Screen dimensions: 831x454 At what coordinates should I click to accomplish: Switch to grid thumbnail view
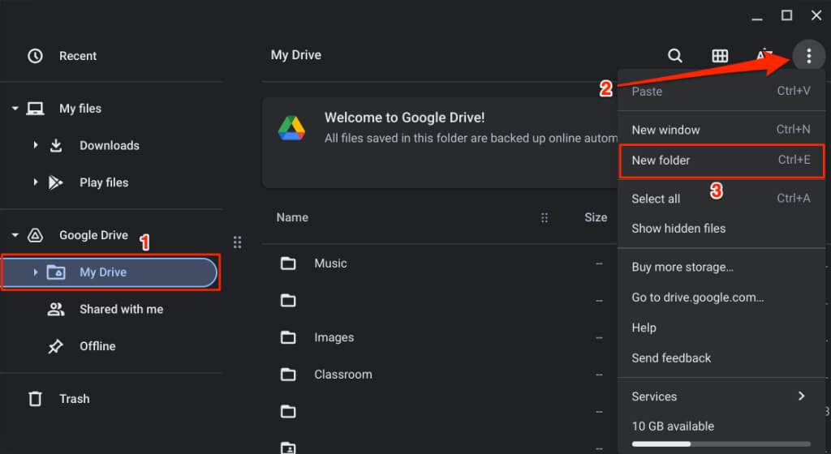click(x=720, y=56)
